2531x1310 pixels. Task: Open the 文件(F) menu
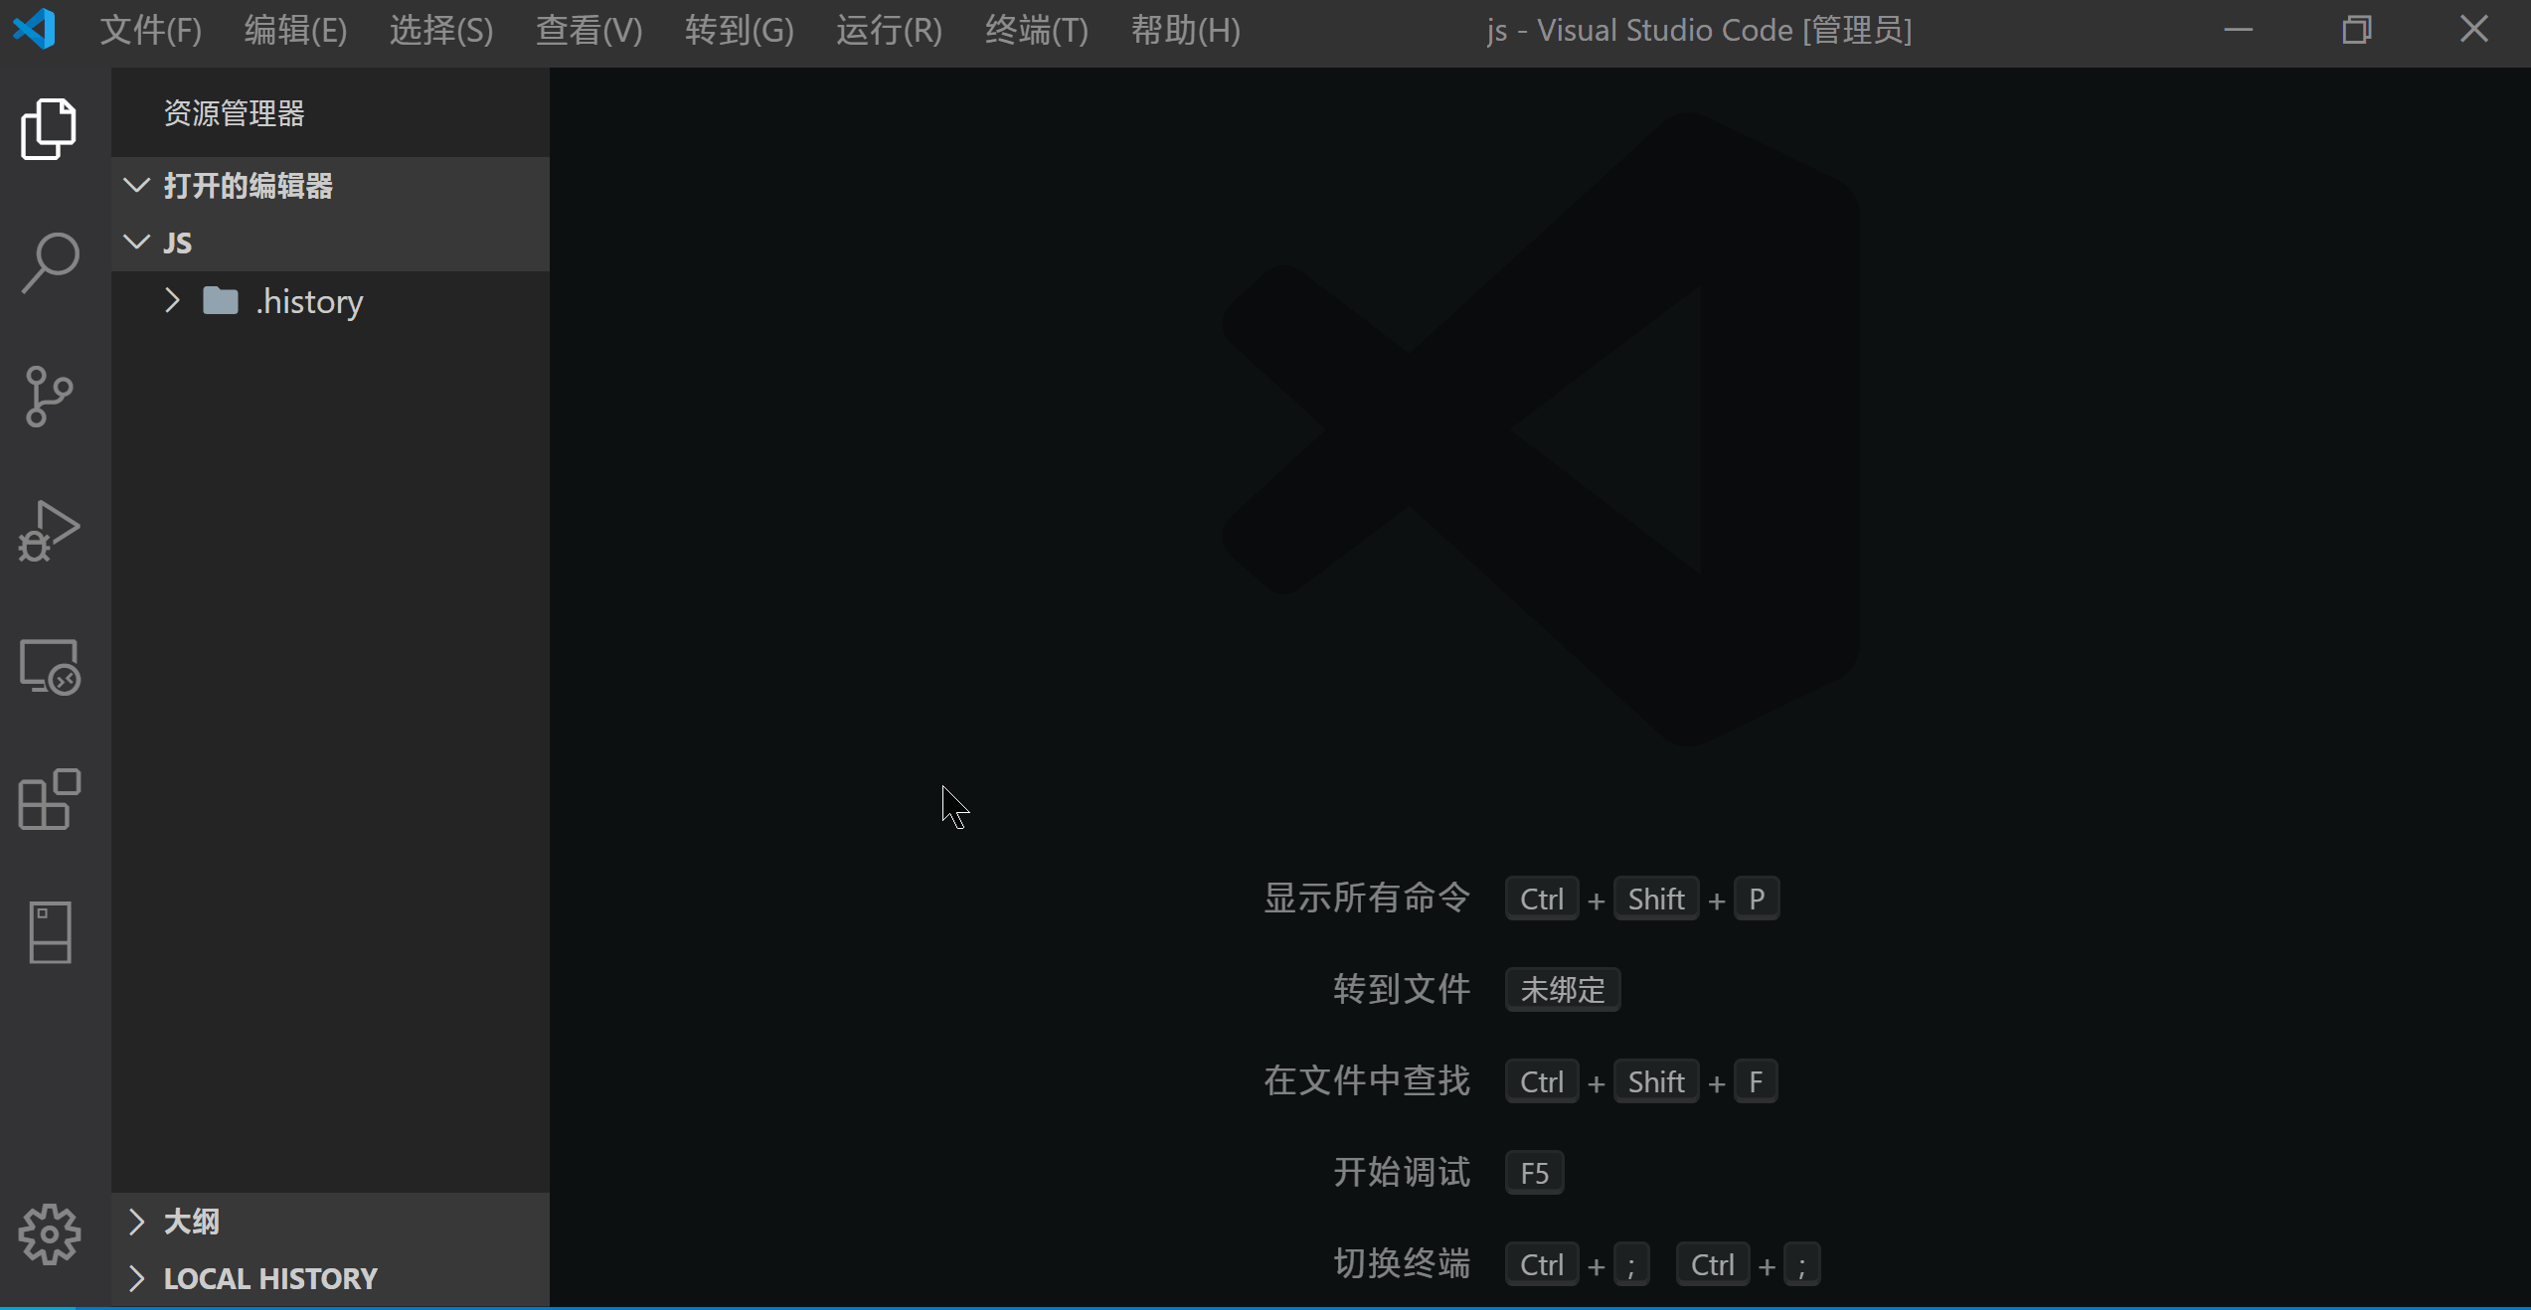pos(150,30)
